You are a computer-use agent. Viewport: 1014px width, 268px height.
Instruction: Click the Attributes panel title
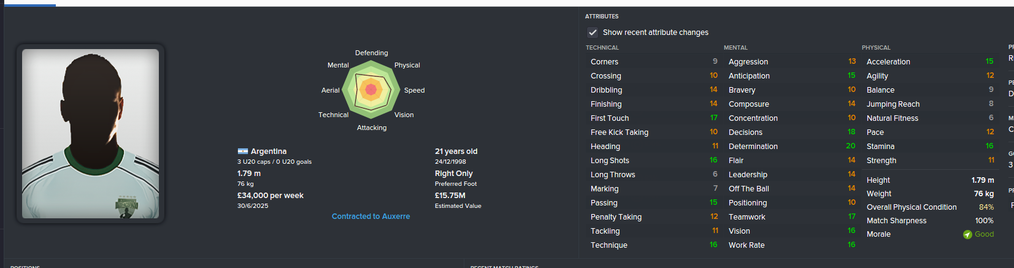[x=602, y=17]
